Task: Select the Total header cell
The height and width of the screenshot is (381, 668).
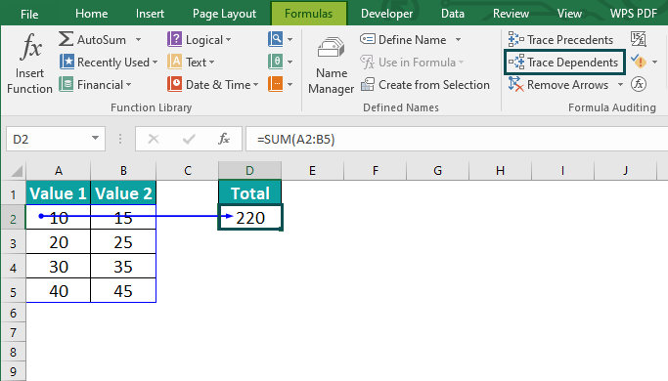Action: tap(250, 192)
